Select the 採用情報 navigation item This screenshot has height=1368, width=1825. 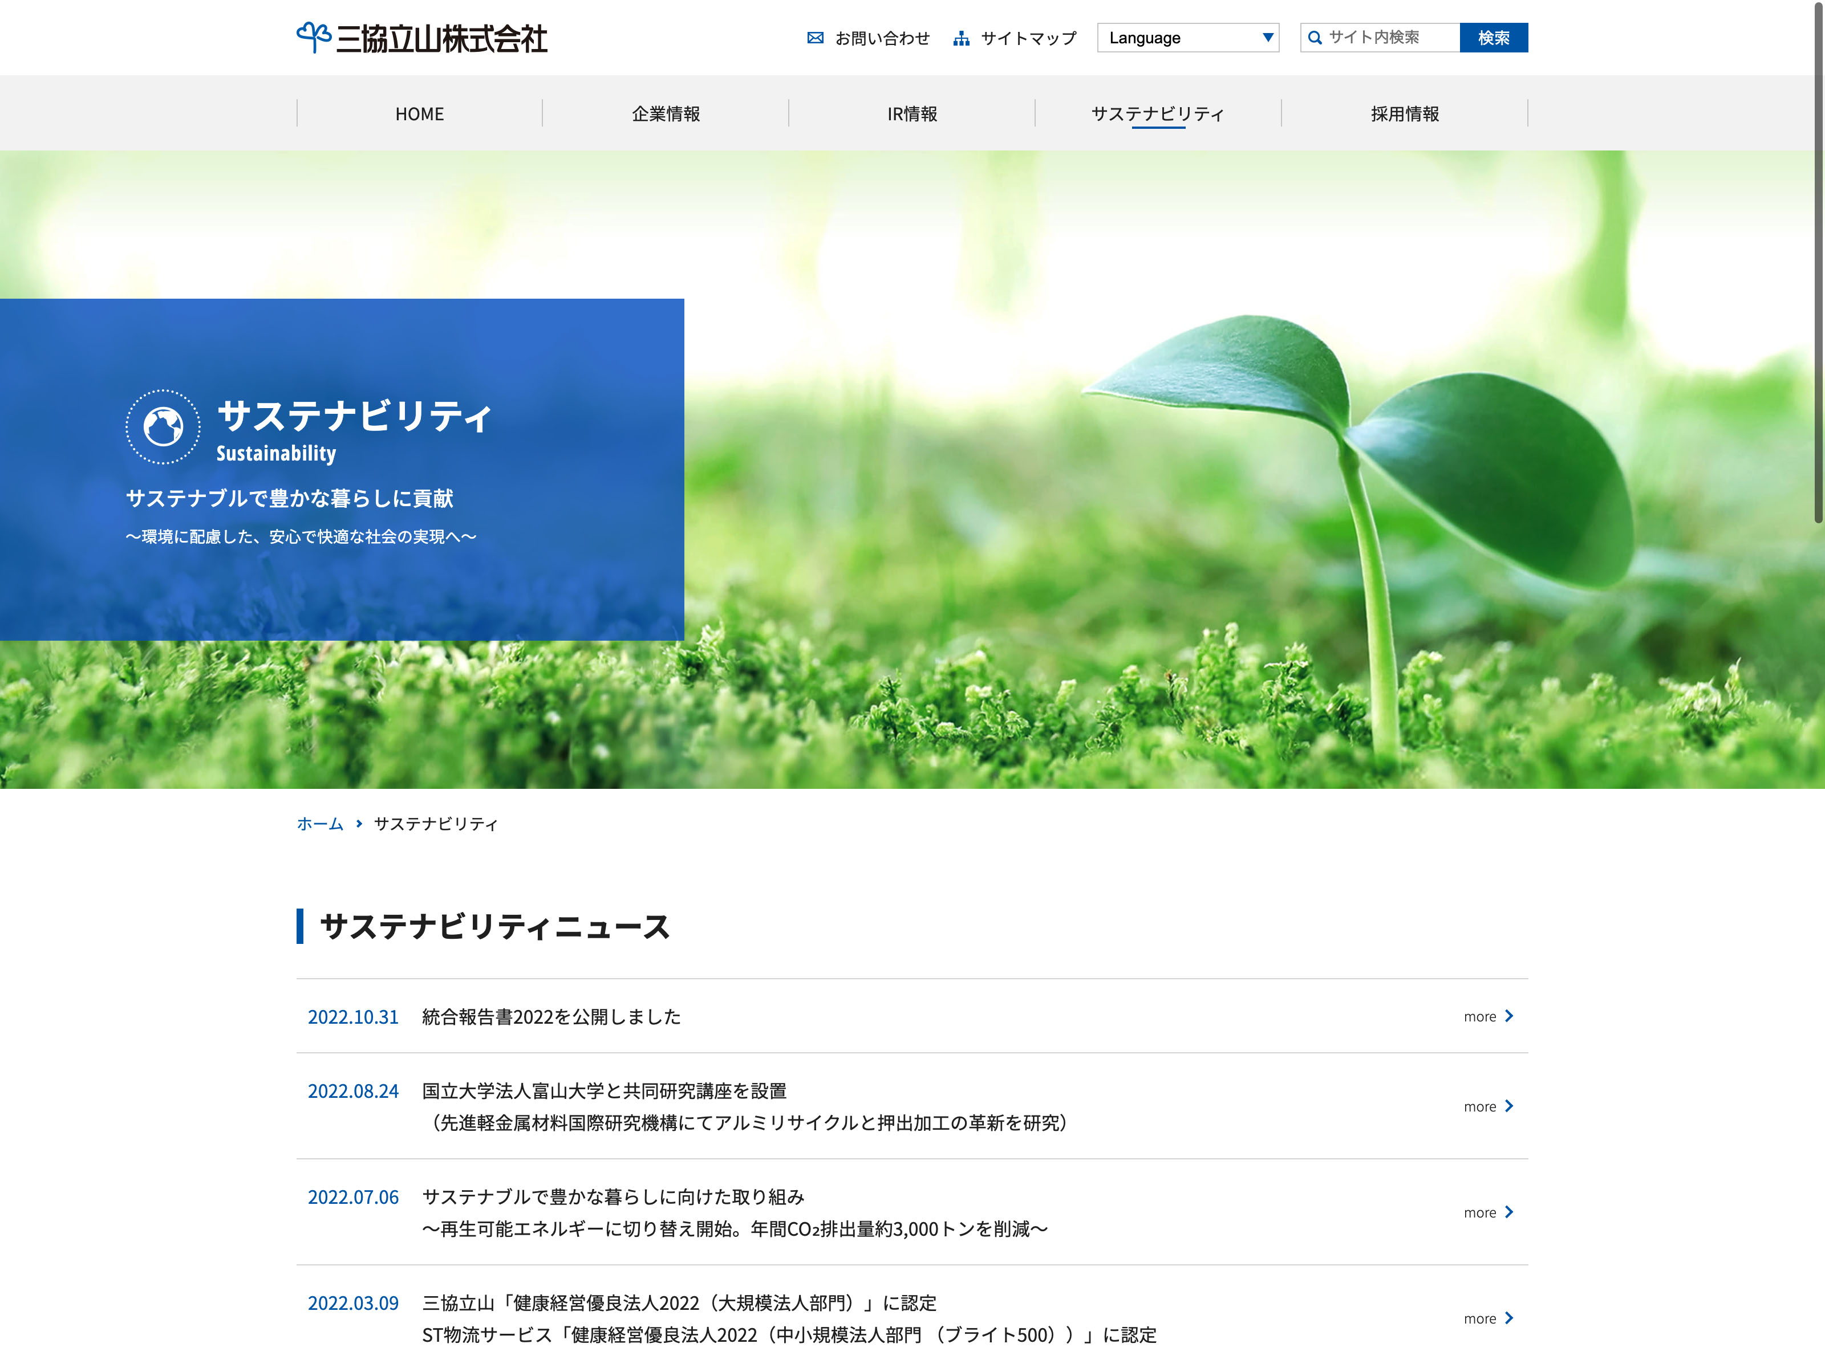pos(1404,114)
